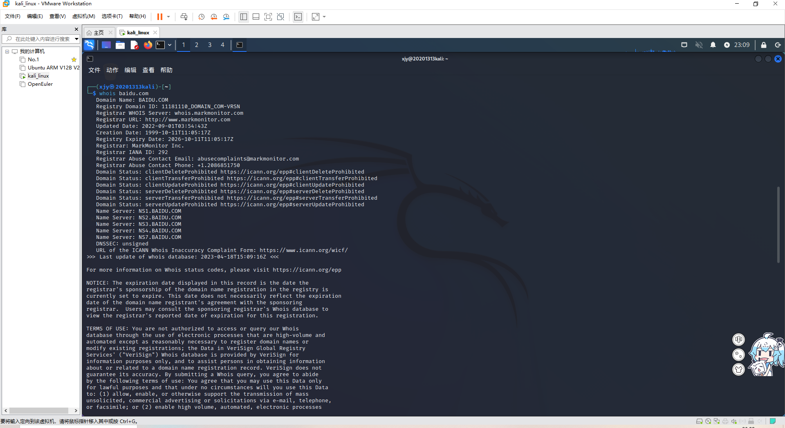The height and width of the screenshot is (428, 785).
Task: Click the show desktop icon in Kali panel
Action: click(x=106, y=45)
